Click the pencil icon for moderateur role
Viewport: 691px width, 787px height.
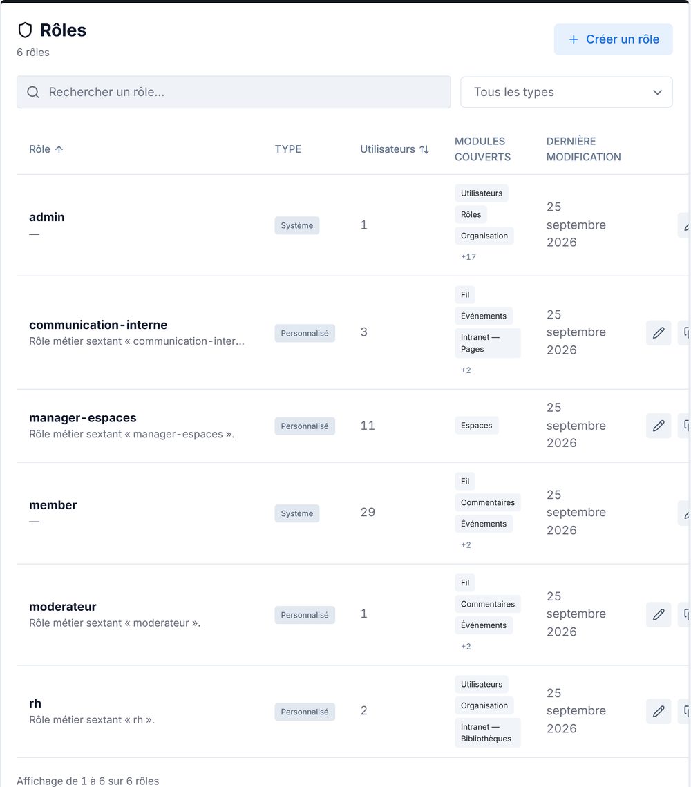click(x=659, y=614)
